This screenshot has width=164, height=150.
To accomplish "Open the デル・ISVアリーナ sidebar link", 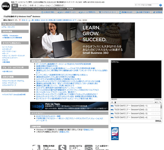I will [x=10, y=85].
